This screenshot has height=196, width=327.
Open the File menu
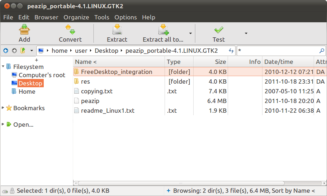coord(8,17)
